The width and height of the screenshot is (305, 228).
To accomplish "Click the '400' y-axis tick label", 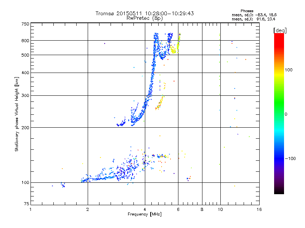I will 25,73.
